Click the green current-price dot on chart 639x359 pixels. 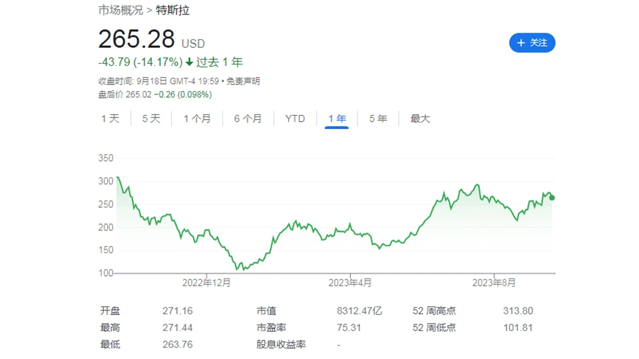coord(552,198)
